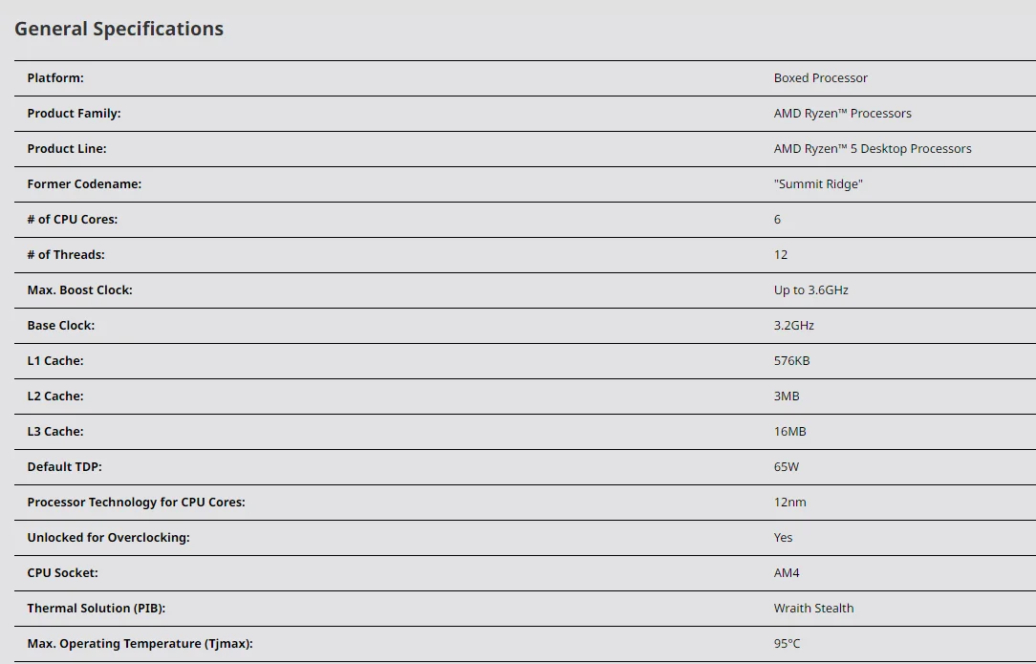Image resolution: width=1036 pixels, height=664 pixels.
Task: Click the # of CPU Cores label
Action: coord(73,220)
